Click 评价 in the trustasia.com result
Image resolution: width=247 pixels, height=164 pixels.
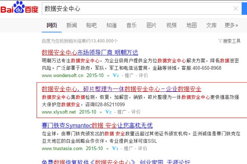(142, 148)
